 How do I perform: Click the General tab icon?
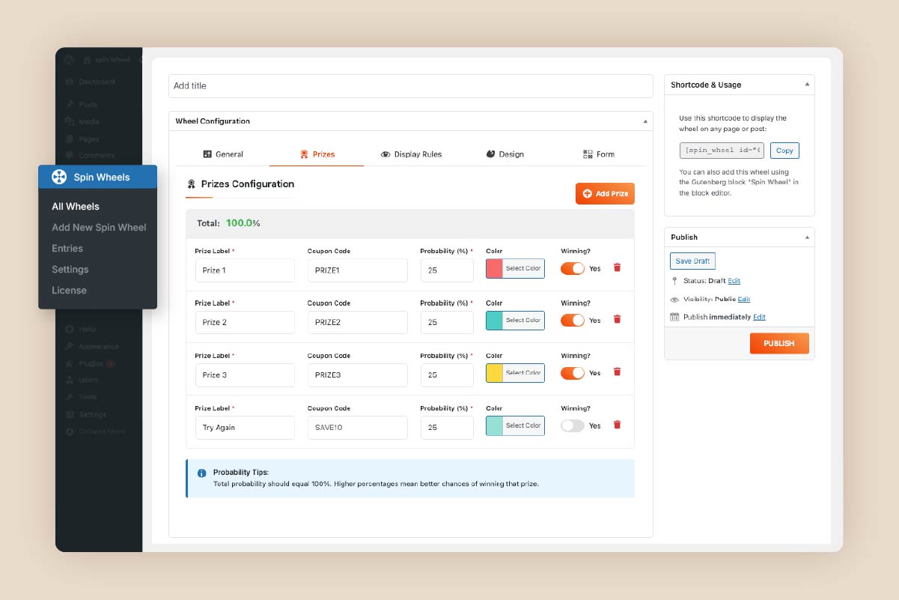click(207, 154)
